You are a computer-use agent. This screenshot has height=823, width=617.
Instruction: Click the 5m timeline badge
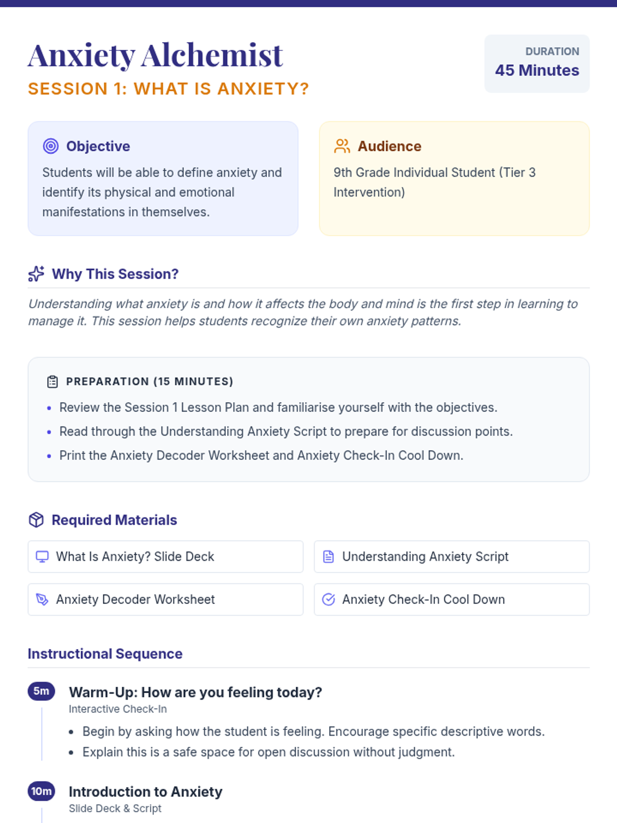(x=41, y=691)
